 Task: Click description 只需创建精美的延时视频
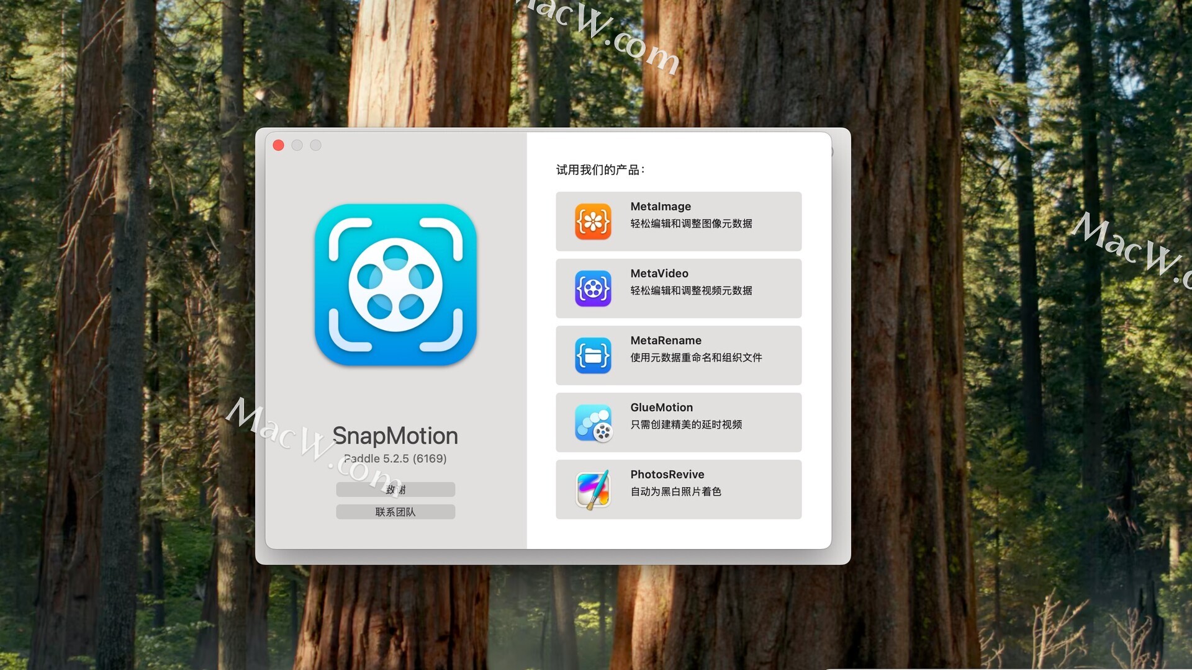coord(686,424)
